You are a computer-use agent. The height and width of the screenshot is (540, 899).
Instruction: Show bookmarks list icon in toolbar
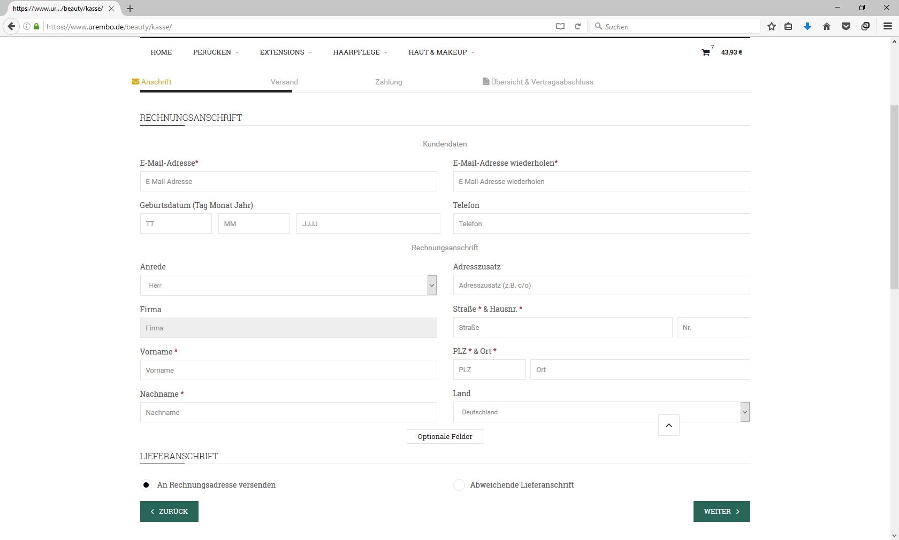pos(788,26)
